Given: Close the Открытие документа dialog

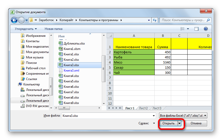Looking at the screenshot, I should pos(206,11).
